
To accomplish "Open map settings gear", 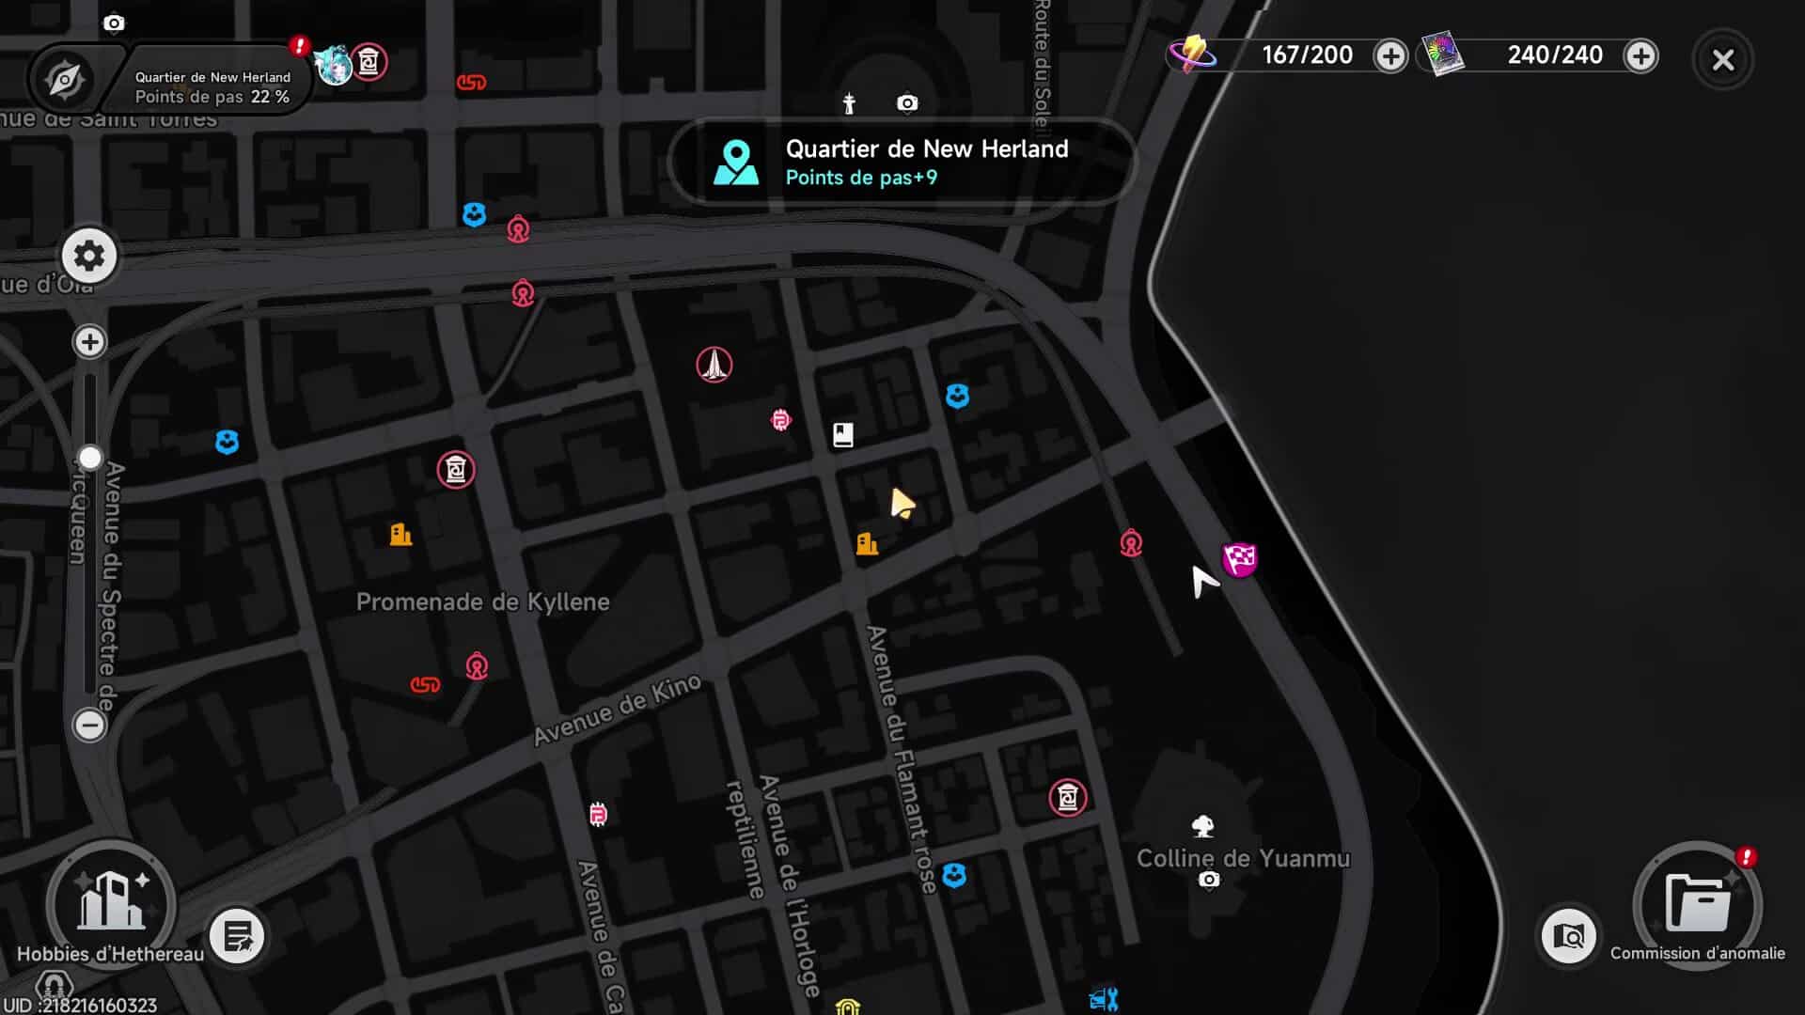I will 89,256.
